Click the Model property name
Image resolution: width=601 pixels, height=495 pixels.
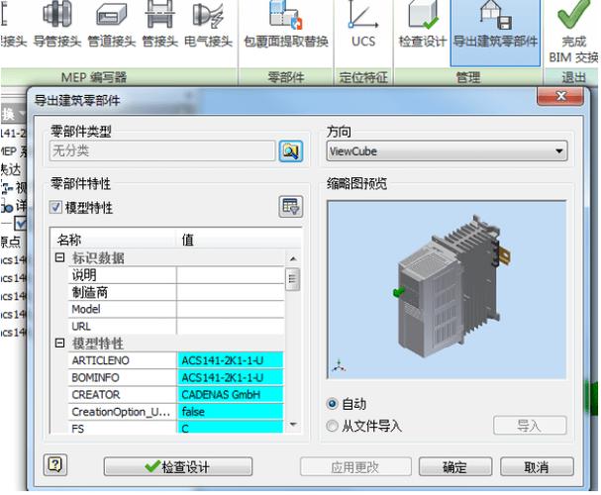(86, 309)
